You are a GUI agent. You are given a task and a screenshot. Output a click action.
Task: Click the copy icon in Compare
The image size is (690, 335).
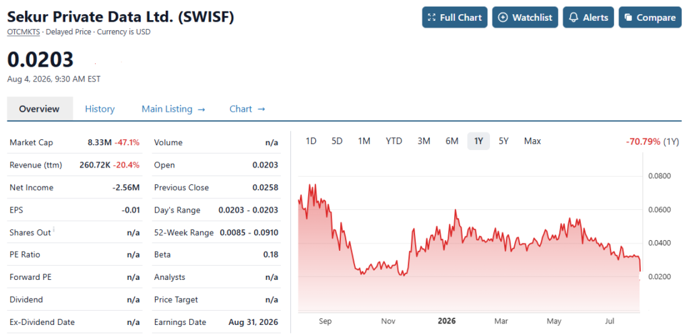[x=629, y=17]
